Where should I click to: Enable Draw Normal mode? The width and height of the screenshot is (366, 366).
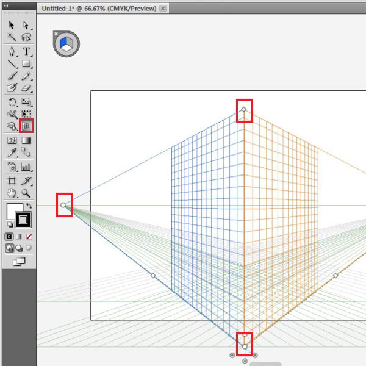click(x=9, y=248)
